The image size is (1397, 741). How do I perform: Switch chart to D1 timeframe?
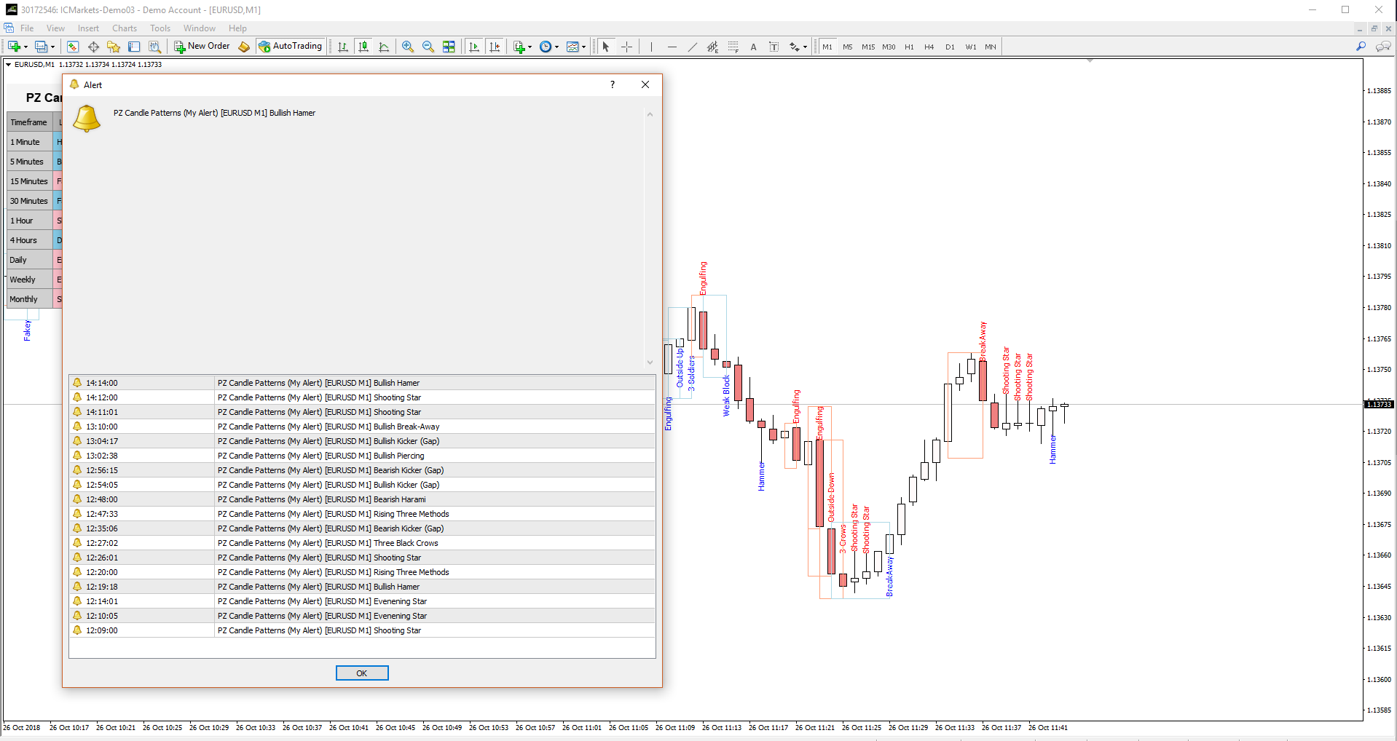click(950, 47)
